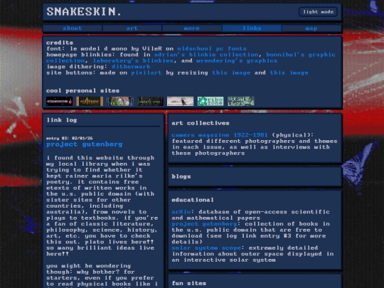Open camera magazine 1922-1981 link
This screenshot has width=384, height=288.
pyautogui.click(x=220, y=135)
